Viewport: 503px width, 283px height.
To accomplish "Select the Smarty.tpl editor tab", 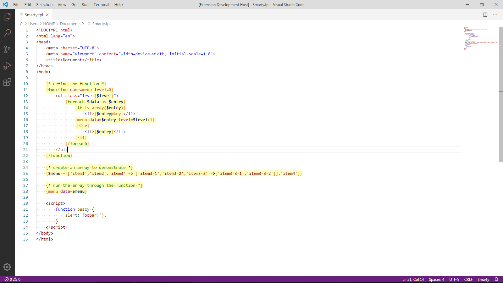I will coord(34,15).
